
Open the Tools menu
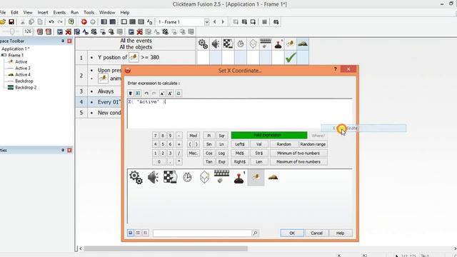(x=89, y=13)
